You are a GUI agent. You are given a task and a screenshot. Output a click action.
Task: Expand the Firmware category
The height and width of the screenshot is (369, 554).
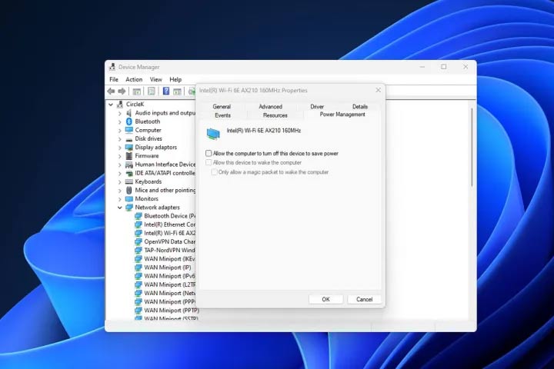120,156
